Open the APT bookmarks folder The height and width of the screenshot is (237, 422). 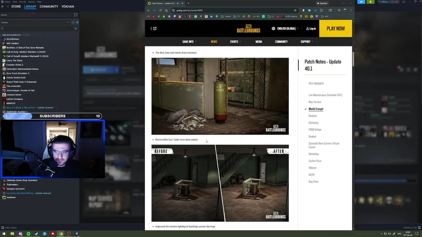point(325,16)
